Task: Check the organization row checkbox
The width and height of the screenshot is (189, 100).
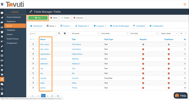Action: click(37, 54)
